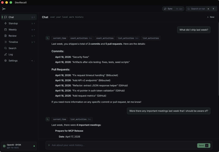Open the OpenAI BYOK model selector
Screen dimensions: 219x152
[19, 146]
